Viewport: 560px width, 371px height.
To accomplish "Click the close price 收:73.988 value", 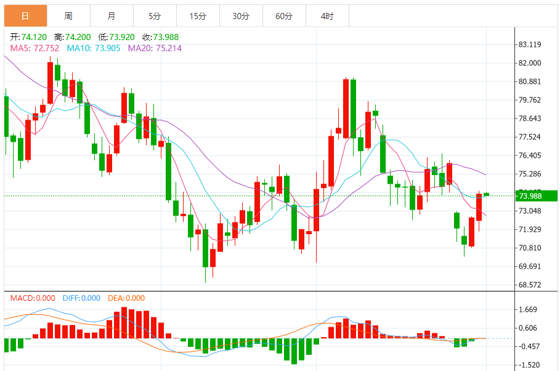I will tap(160, 37).
